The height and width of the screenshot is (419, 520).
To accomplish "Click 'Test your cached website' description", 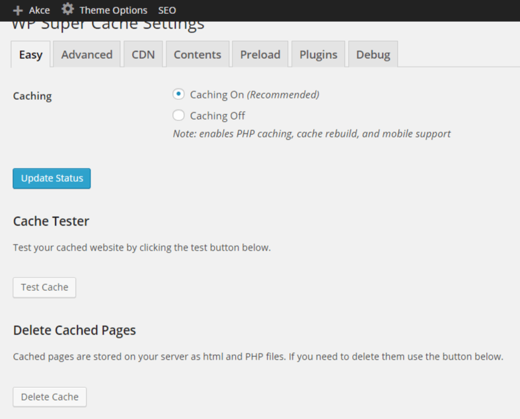I will point(142,248).
